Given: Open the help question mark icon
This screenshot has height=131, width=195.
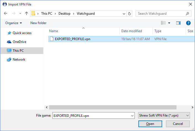Looking at the screenshot, I should 188,23.
